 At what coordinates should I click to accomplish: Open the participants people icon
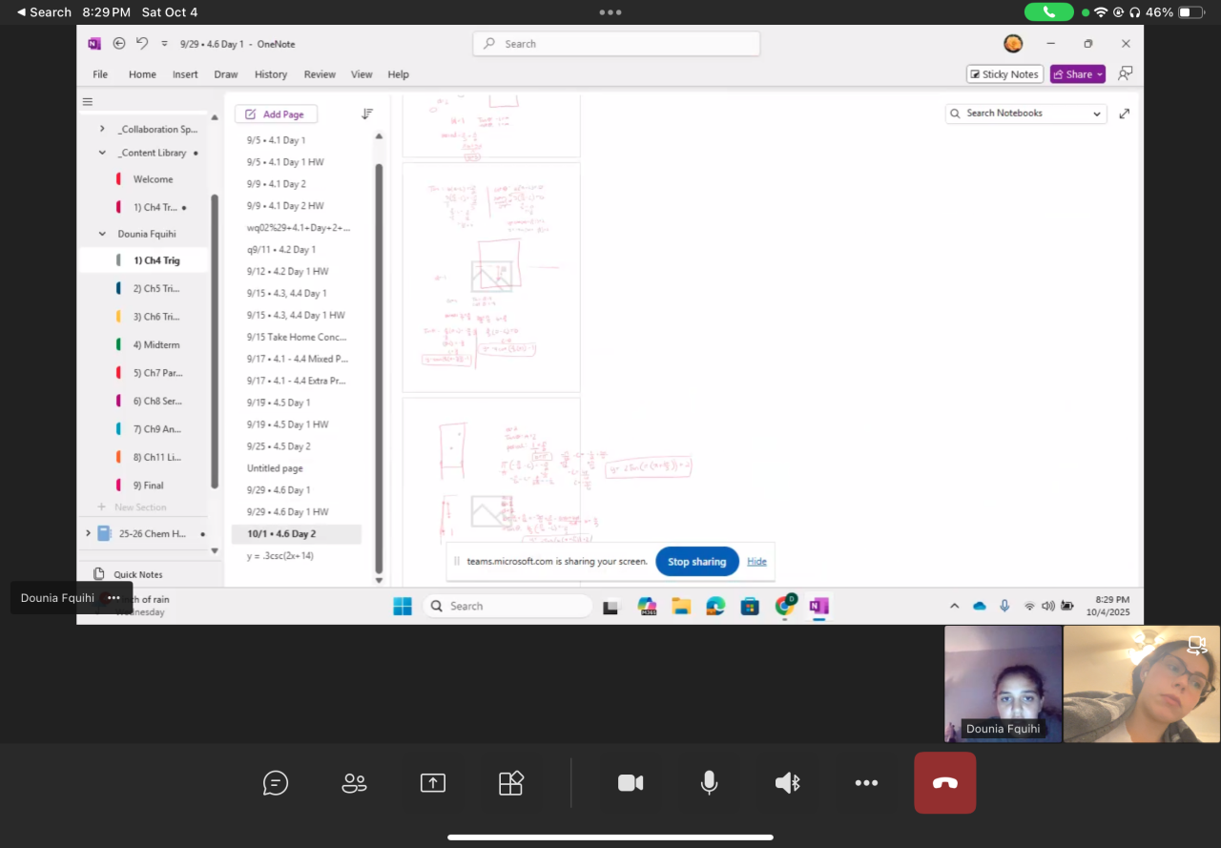[x=354, y=783]
